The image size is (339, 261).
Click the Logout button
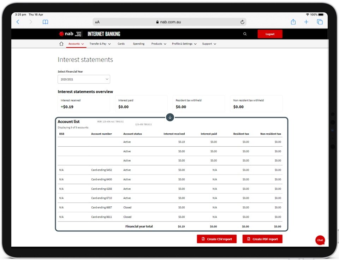point(270,34)
